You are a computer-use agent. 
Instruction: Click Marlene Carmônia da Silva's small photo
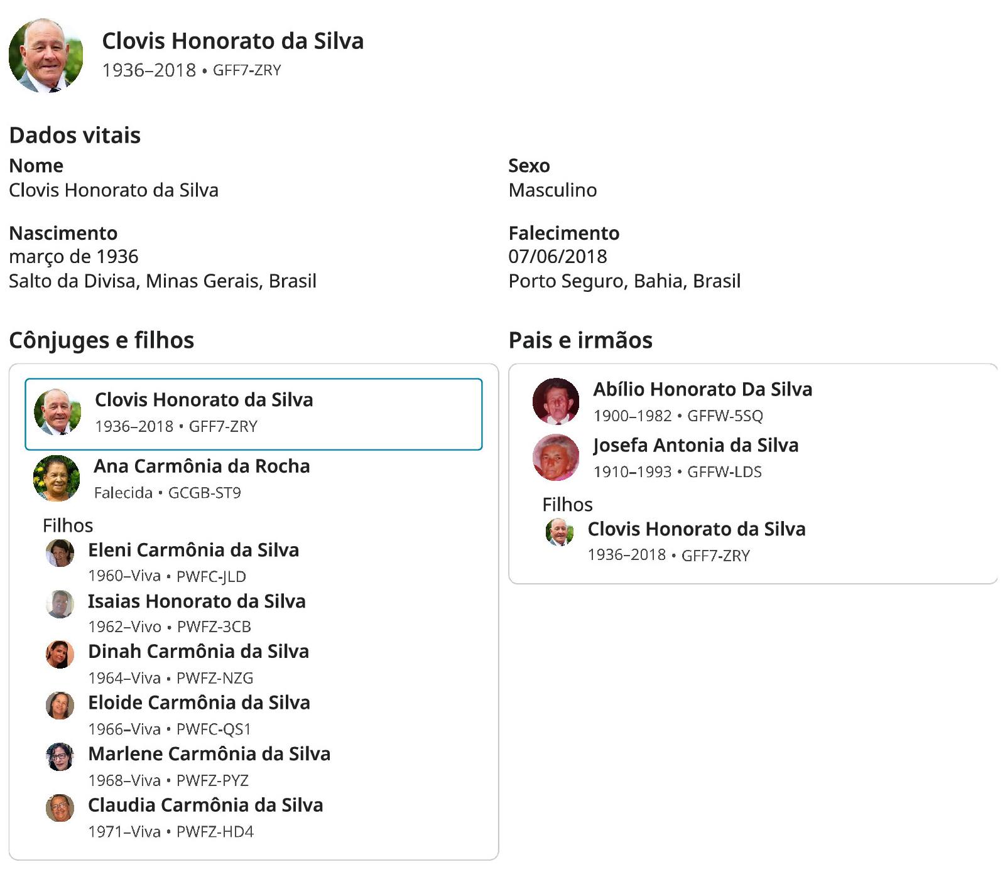60,756
